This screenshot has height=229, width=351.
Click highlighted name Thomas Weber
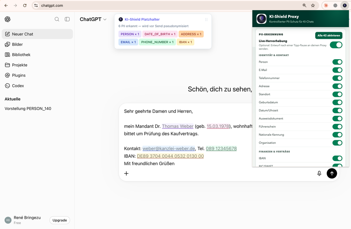pos(178,126)
